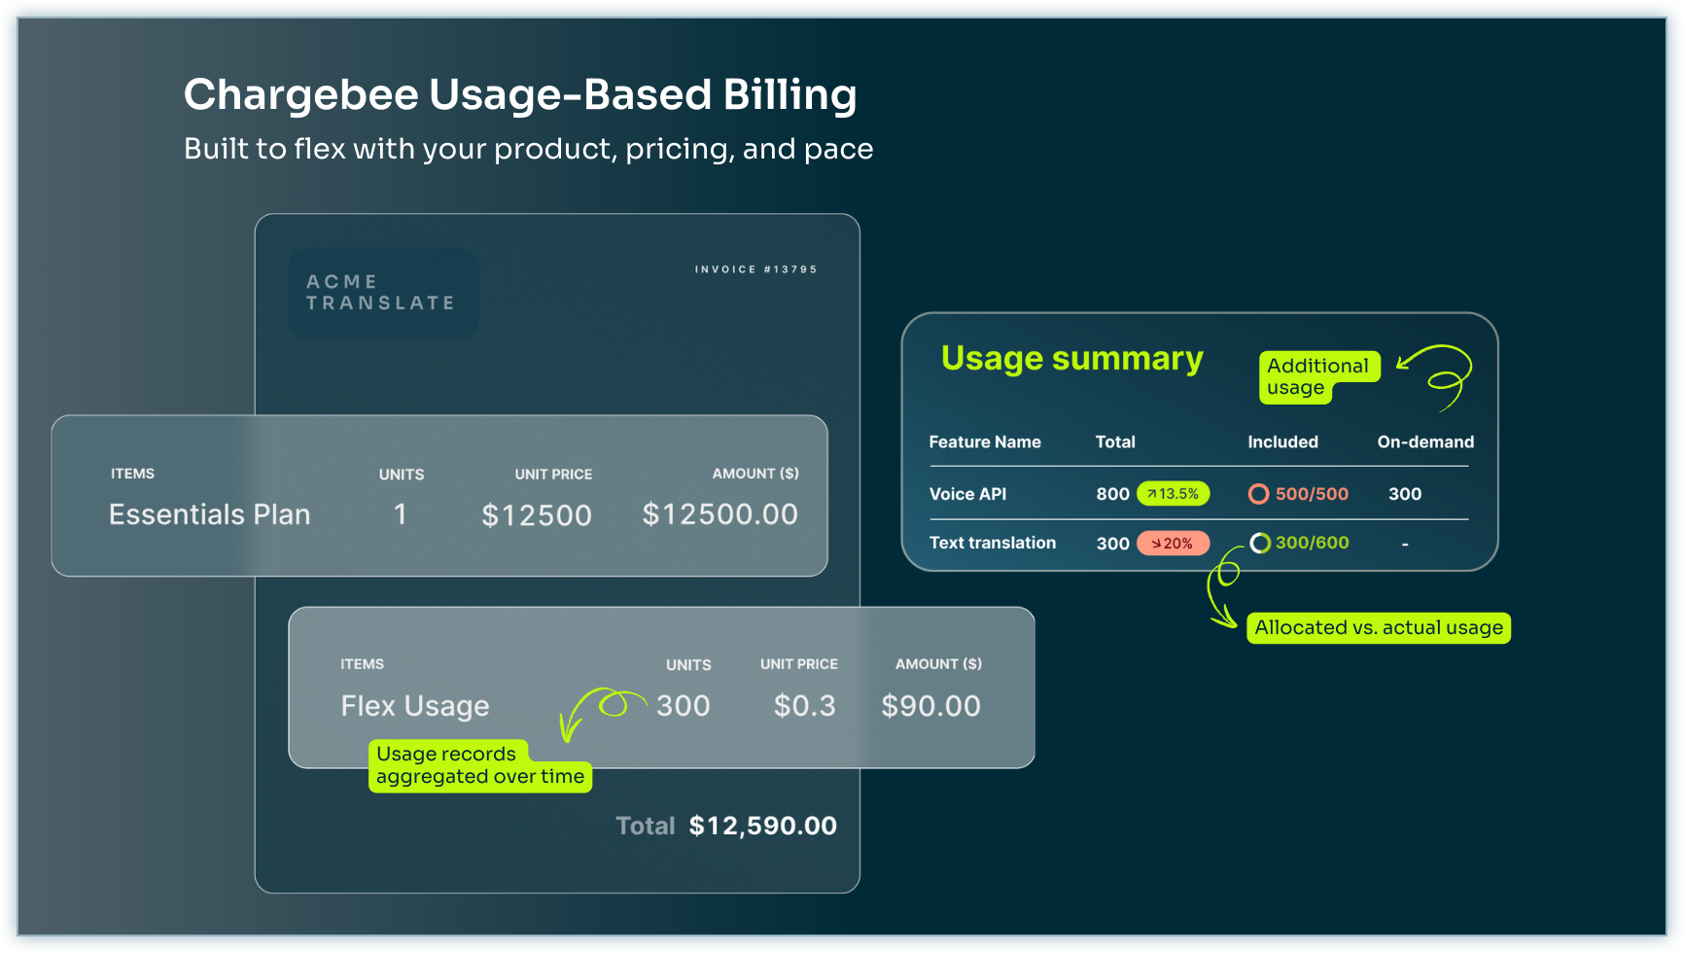Viewport: 1684px width, 953px height.
Task: Expand the Flex Usage line item
Action: pyautogui.click(x=414, y=705)
